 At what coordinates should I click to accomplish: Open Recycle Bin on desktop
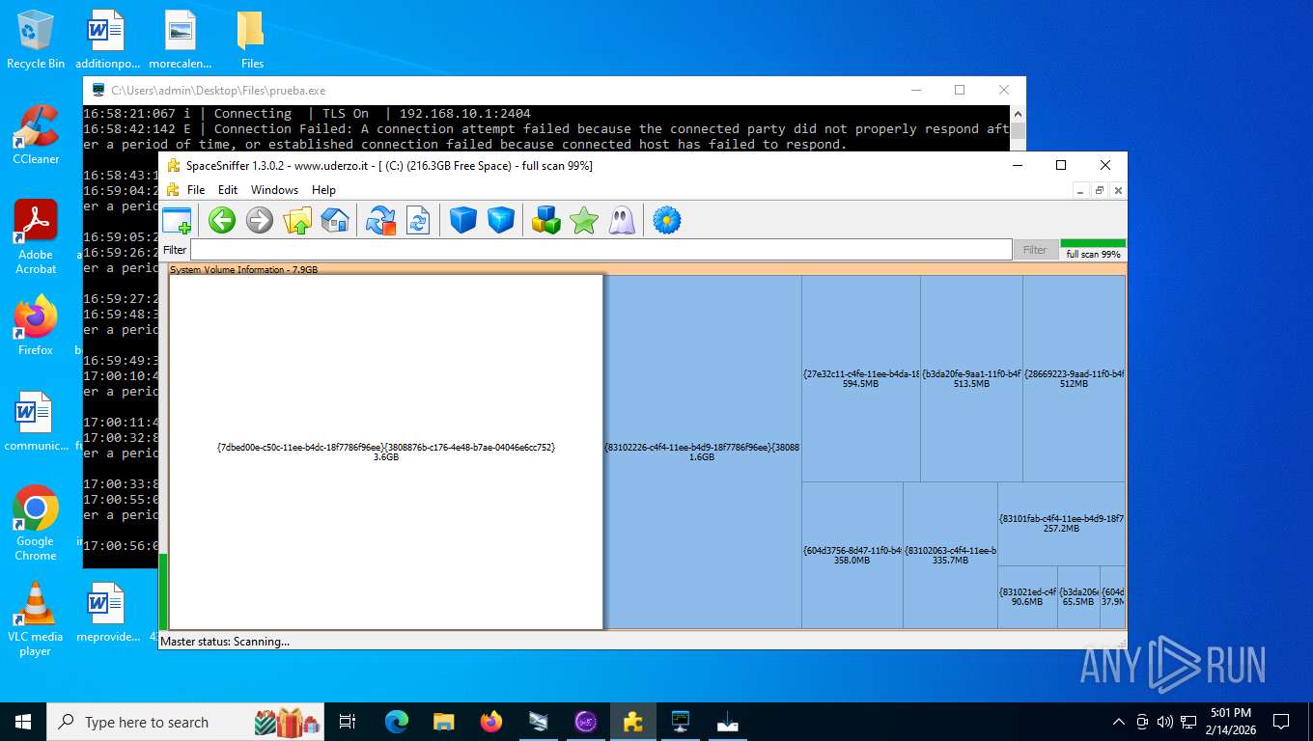click(36, 40)
